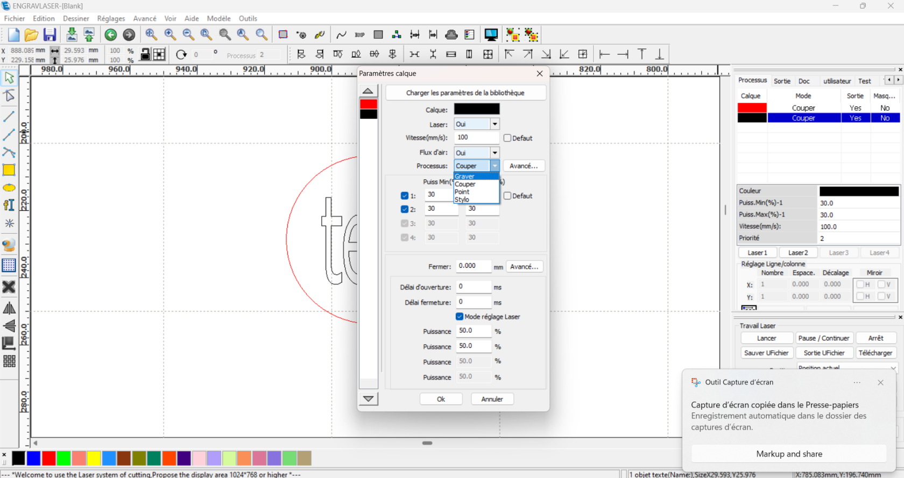The image size is (904, 478).
Task: Switch to the Sortie tab
Action: click(782, 81)
